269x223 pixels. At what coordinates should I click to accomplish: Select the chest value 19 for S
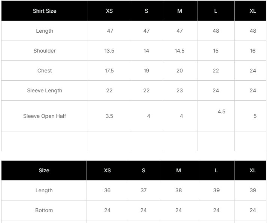coord(146,71)
